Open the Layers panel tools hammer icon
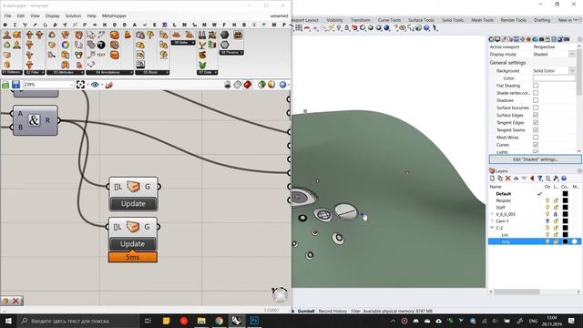 pyautogui.click(x=556, y=179)
